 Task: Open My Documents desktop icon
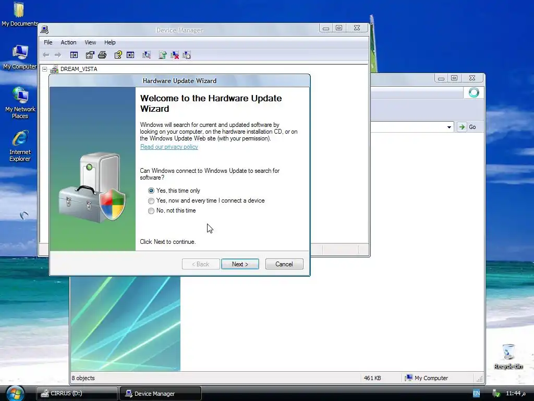(x=19, y=14)
